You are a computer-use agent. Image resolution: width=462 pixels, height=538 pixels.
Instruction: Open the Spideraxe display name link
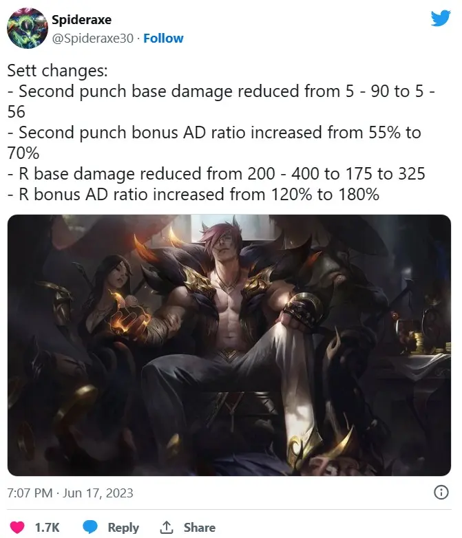click(x=81, y=19)
